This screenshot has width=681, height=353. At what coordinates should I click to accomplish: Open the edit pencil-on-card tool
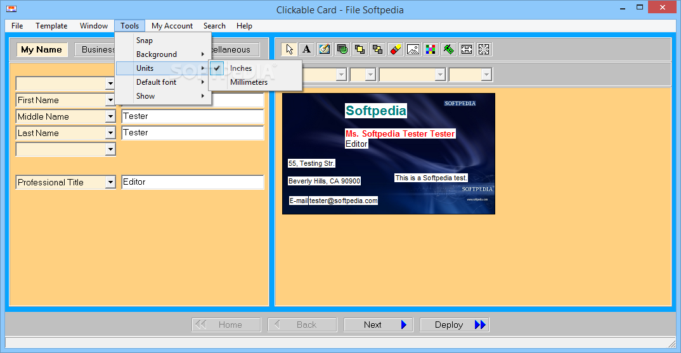click(x=325, y=49)
